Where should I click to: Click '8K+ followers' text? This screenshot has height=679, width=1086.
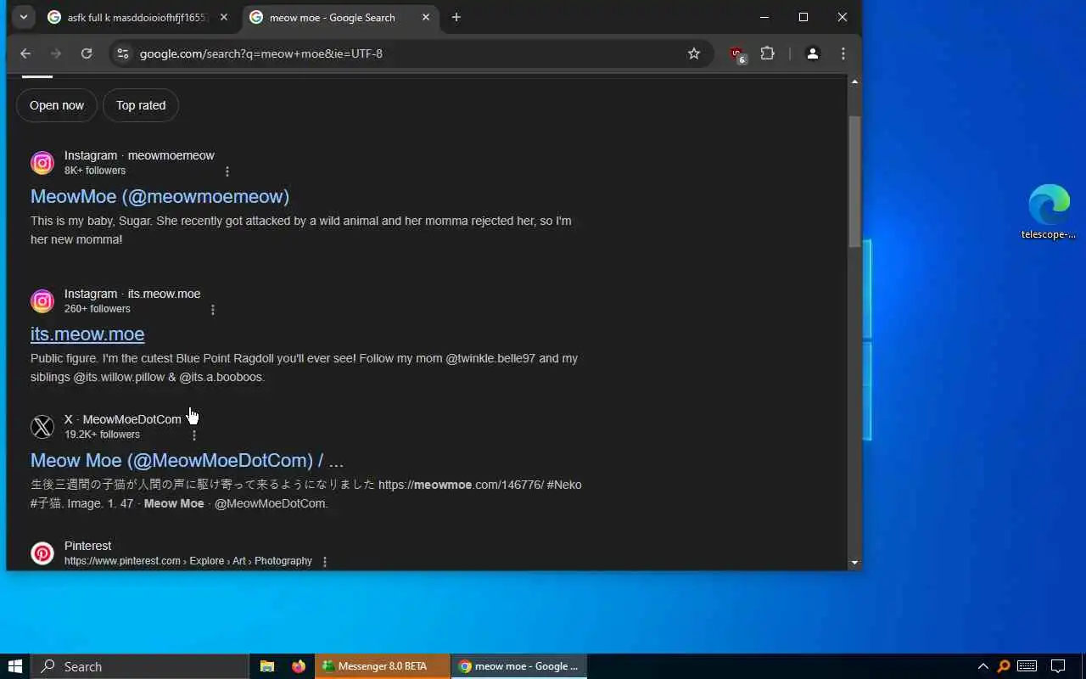click(95, 171)
